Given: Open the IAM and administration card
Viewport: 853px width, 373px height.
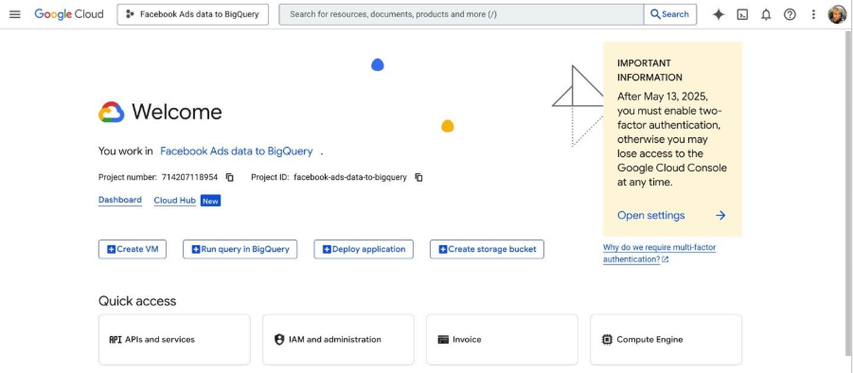Looking at the screenshot, I should [338, 339].
